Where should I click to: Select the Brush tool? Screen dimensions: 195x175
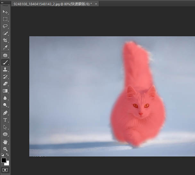tap(5, 62)
